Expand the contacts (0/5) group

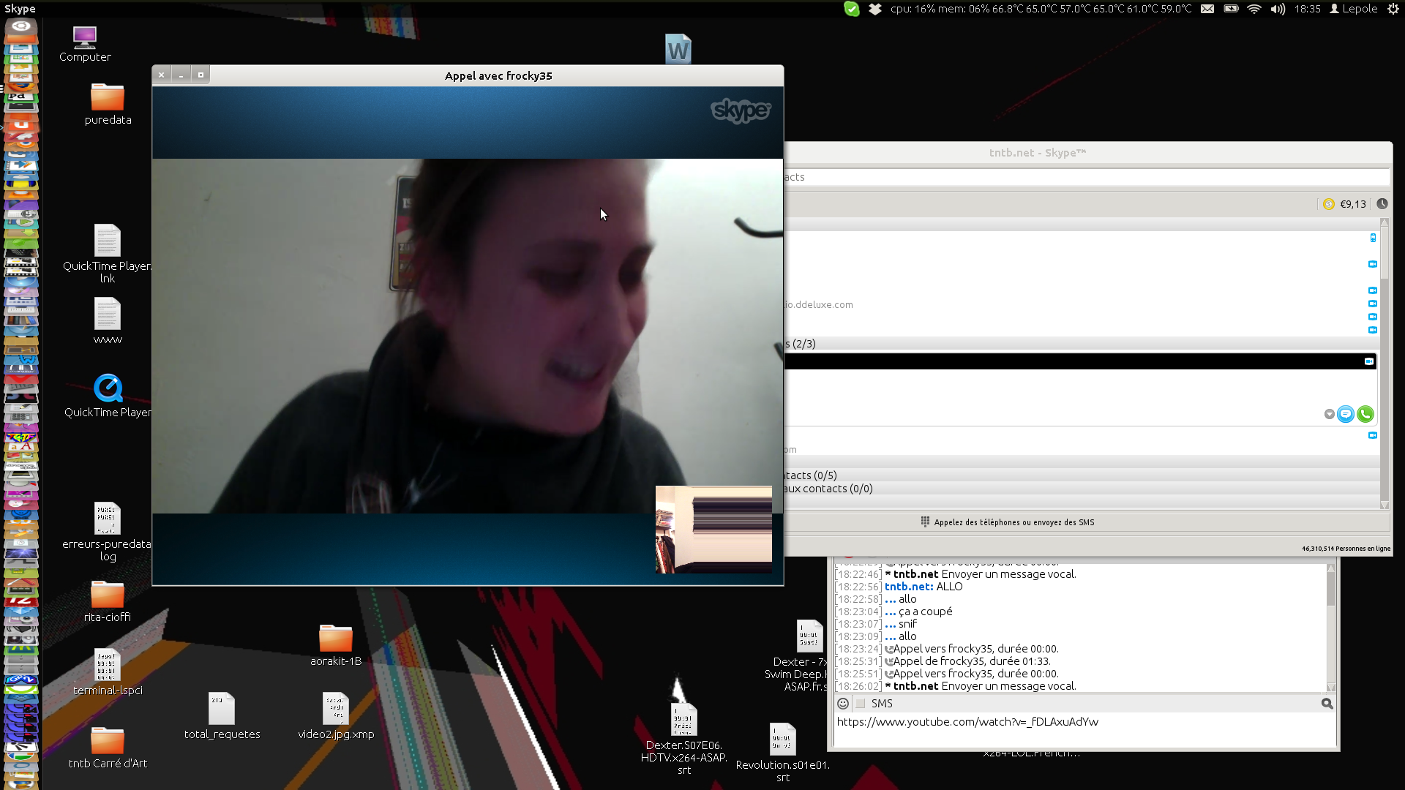[x=811, y=475]
